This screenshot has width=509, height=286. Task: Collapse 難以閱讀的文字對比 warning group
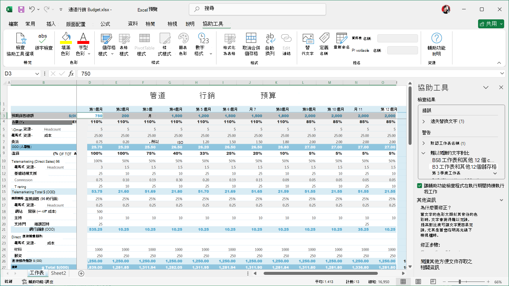[x=424, y=153]
